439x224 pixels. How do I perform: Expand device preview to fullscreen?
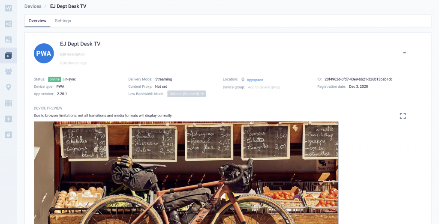pos(403,116)
